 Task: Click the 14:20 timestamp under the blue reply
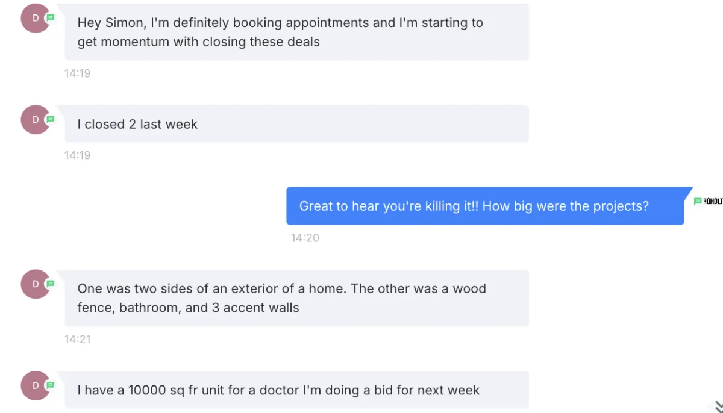click(x=305, y=238)
